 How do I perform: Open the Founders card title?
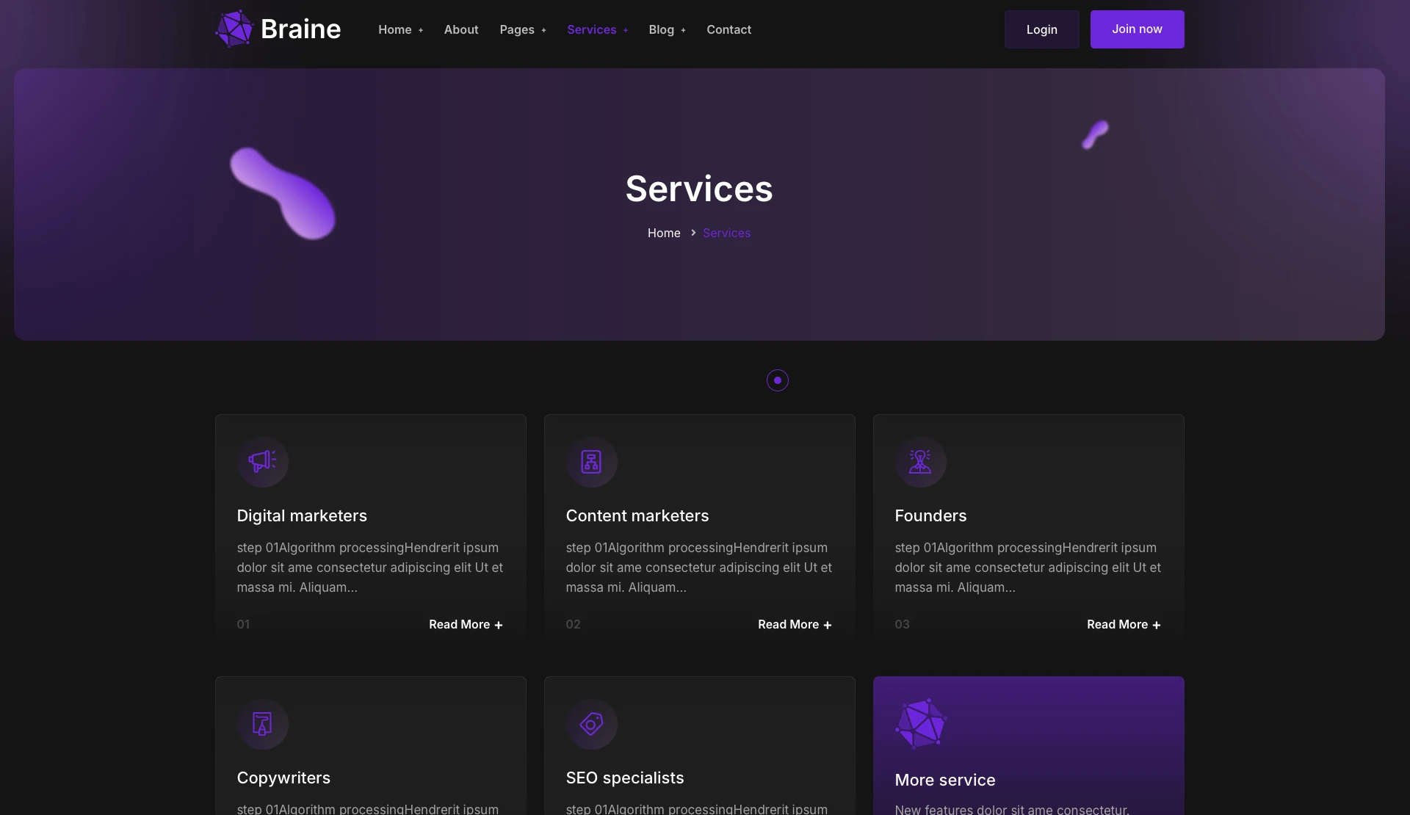click(x=930, y=515)
